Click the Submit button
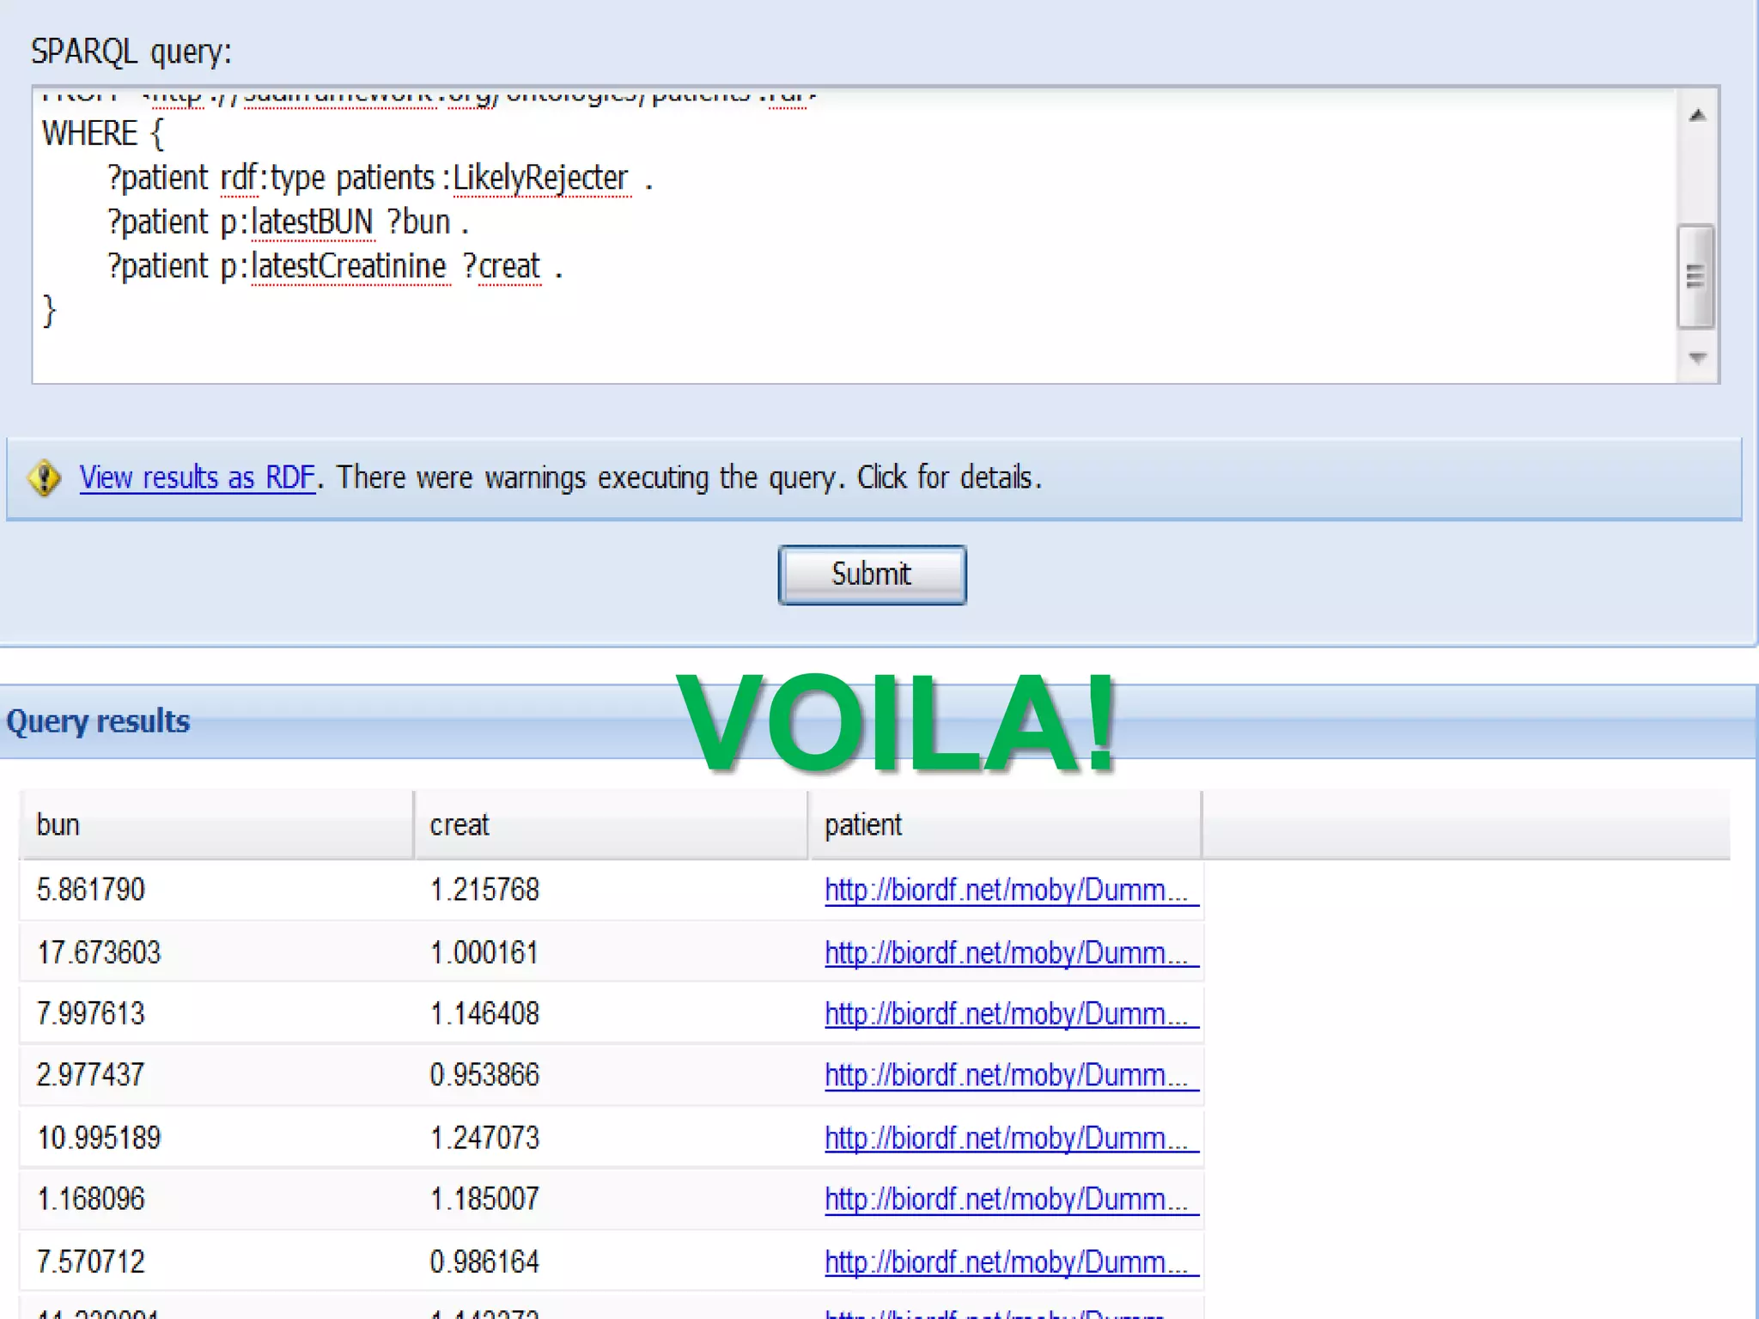 (872, 574)
